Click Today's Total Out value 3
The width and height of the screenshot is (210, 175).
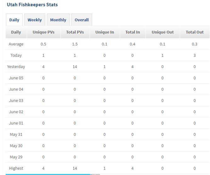195,55
